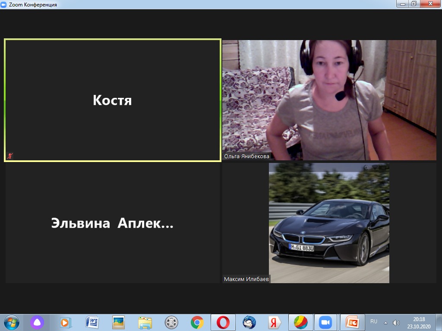The image size is (442, 331).
Task: Switch to the Zoom taskbar button
Action: click(325, 322)
